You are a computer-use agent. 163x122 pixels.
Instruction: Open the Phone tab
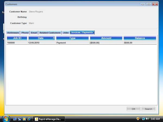25,33
